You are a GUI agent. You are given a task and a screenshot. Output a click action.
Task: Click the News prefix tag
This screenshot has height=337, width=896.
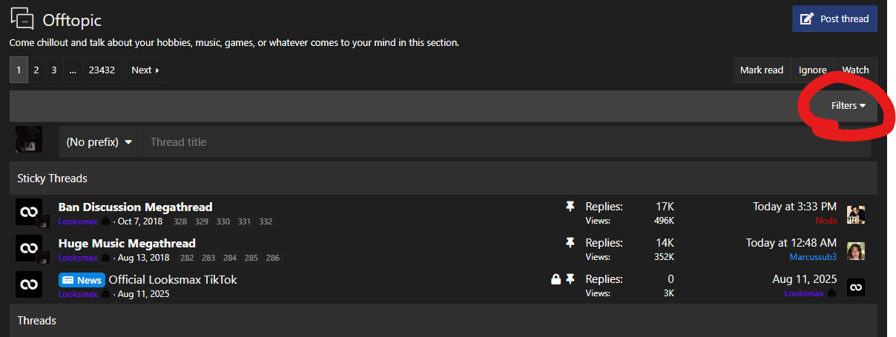(82, 280)
